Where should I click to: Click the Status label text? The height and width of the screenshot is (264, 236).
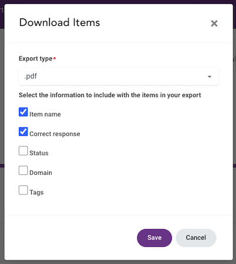[39, 153]
